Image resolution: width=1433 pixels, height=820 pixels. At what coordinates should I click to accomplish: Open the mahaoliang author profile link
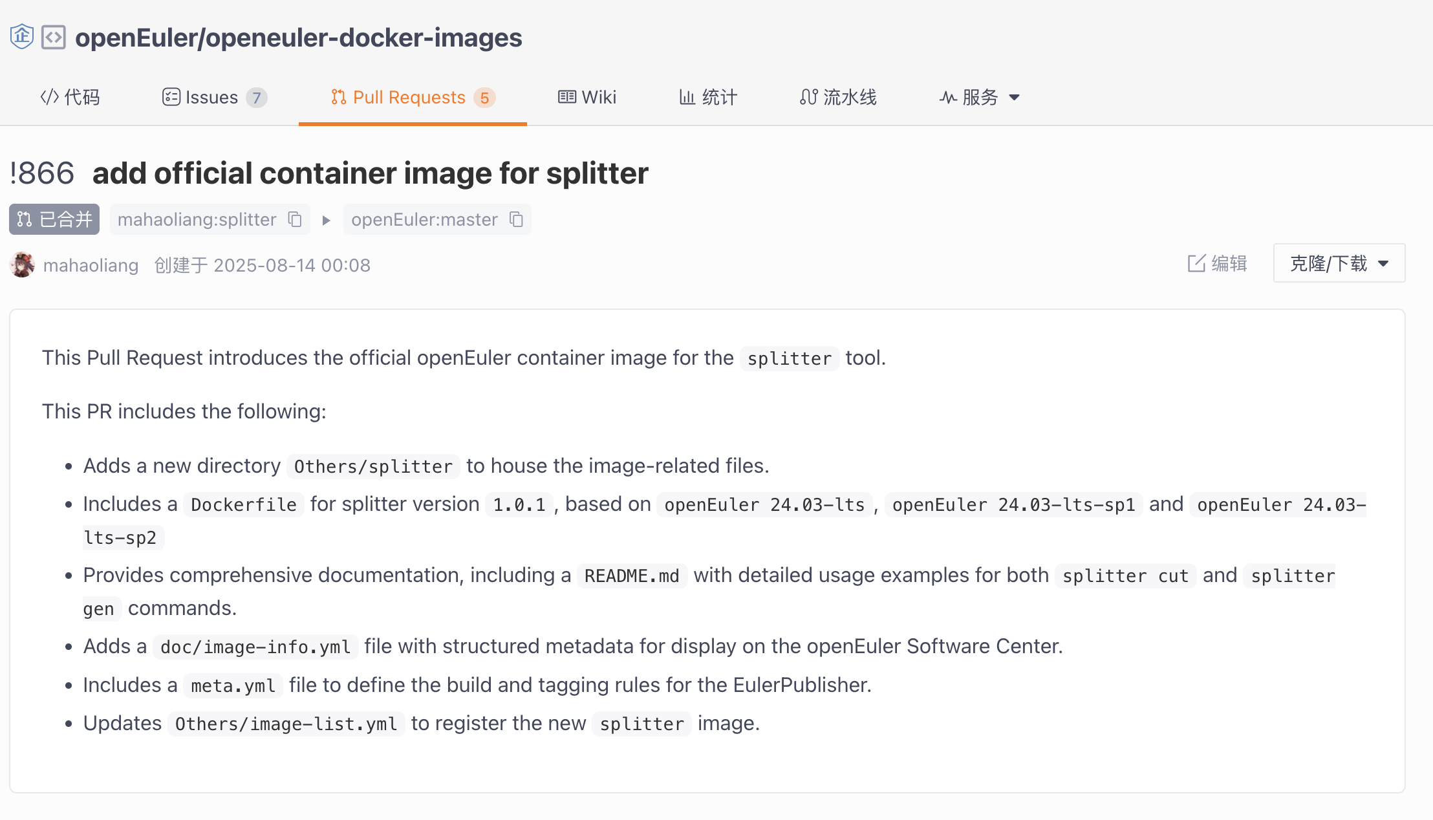coord(91,265)
